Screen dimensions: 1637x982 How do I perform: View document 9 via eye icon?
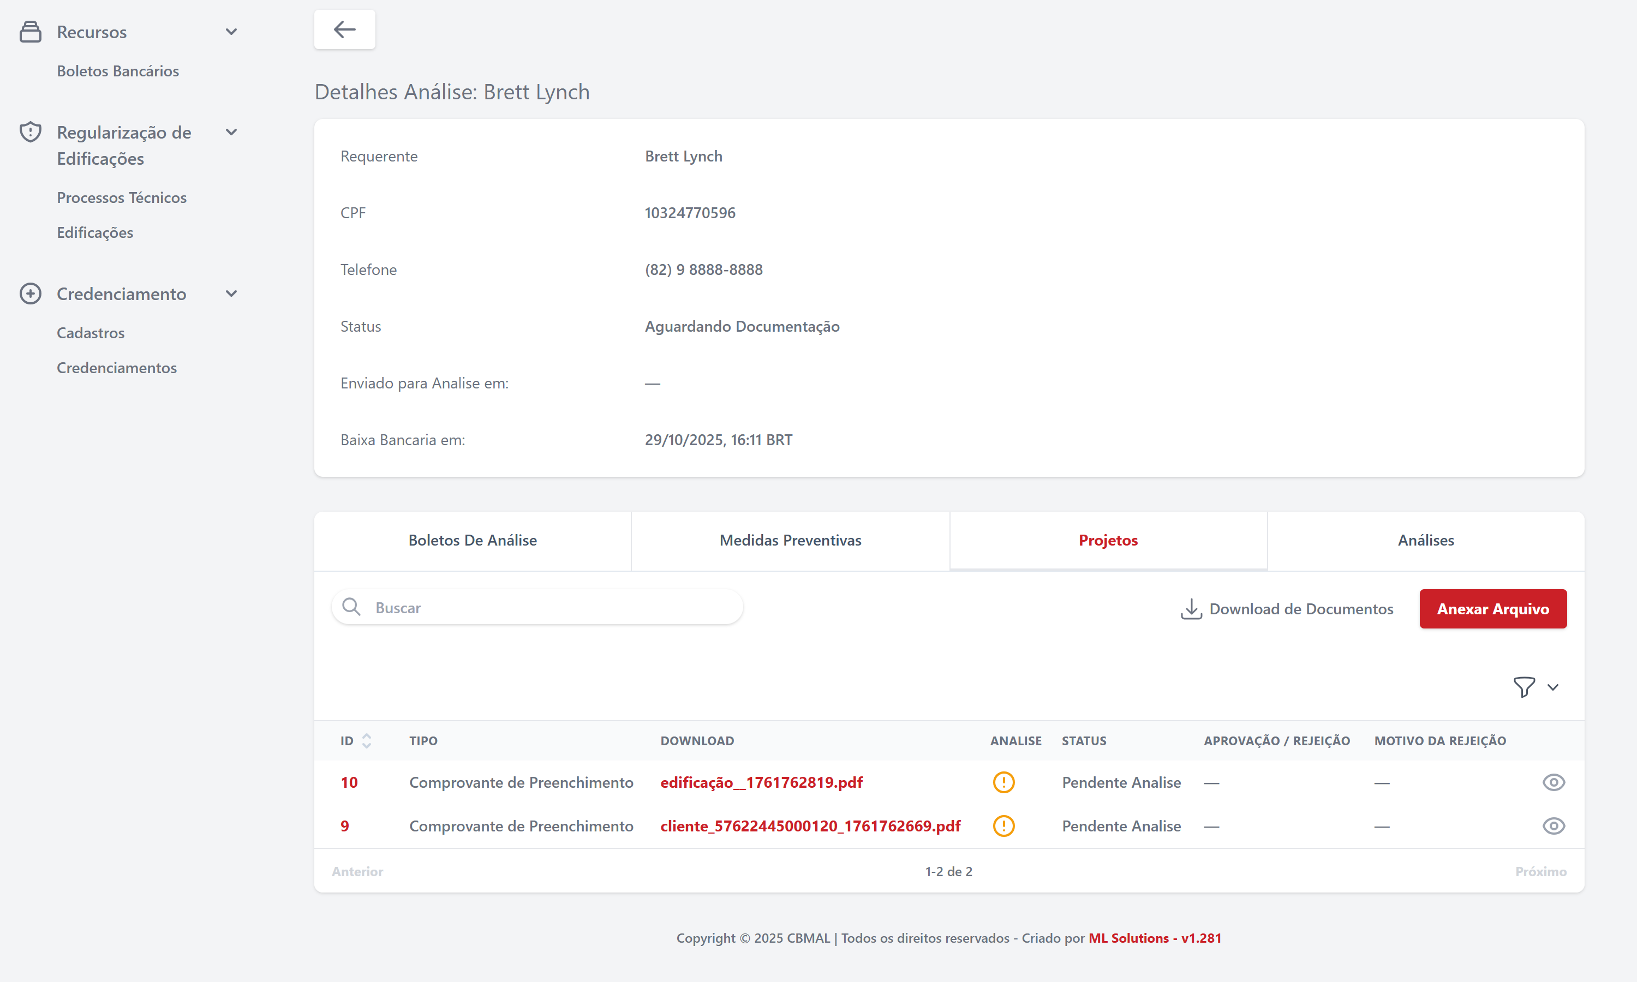pos(1553,826)
